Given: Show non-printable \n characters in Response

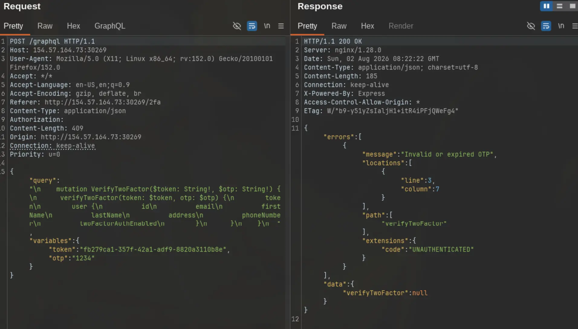Looking at the screenshot, I should coord(561,26).
